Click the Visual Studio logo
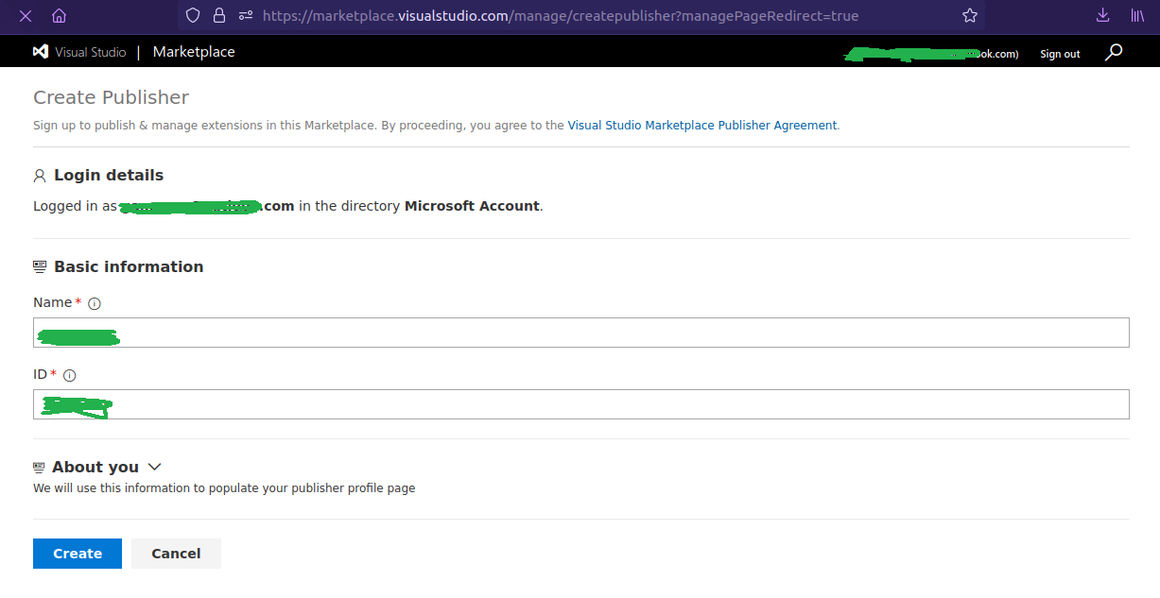1160x598 pixels. pos(40,51)
